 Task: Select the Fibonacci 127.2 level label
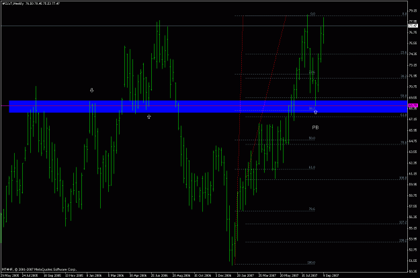coord(403,222)
